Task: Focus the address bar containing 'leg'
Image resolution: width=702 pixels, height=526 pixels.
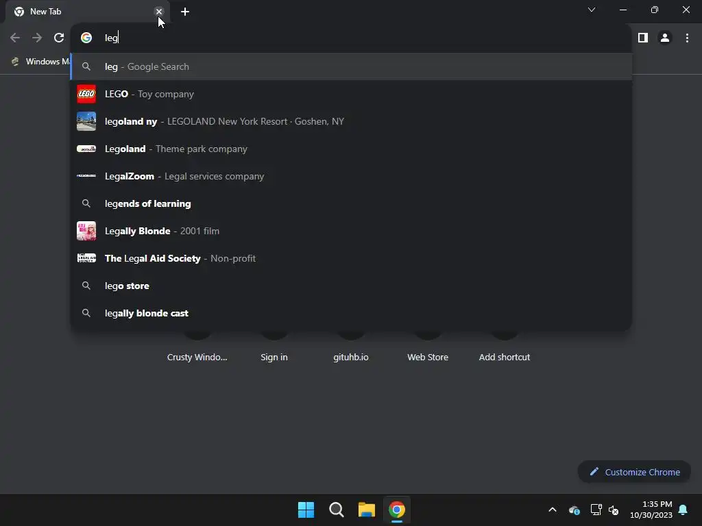Action: (351, 38)
